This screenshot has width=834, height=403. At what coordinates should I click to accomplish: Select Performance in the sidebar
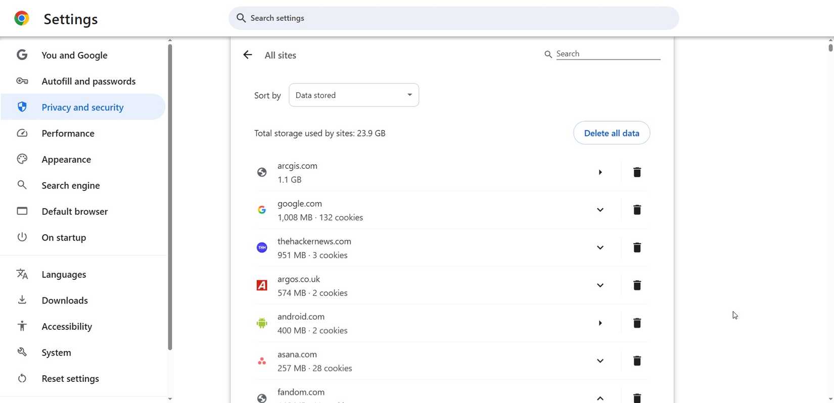(68, 133)
